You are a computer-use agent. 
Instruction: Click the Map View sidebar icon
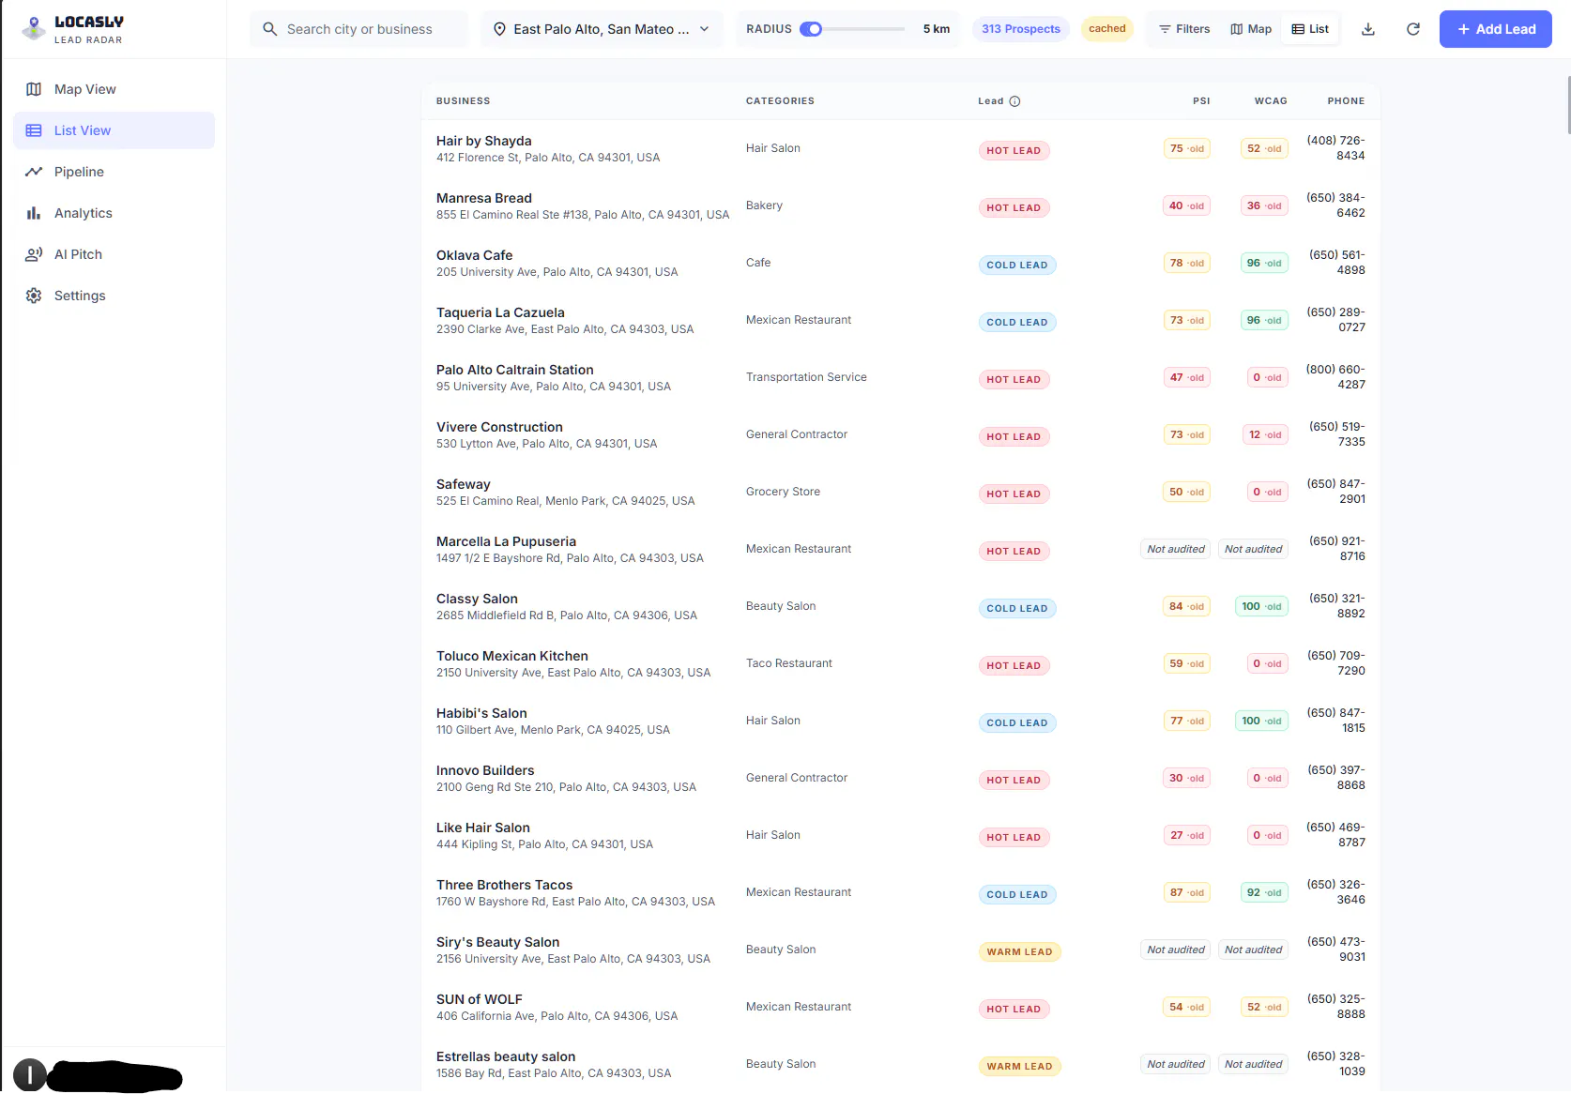(34, 89)
